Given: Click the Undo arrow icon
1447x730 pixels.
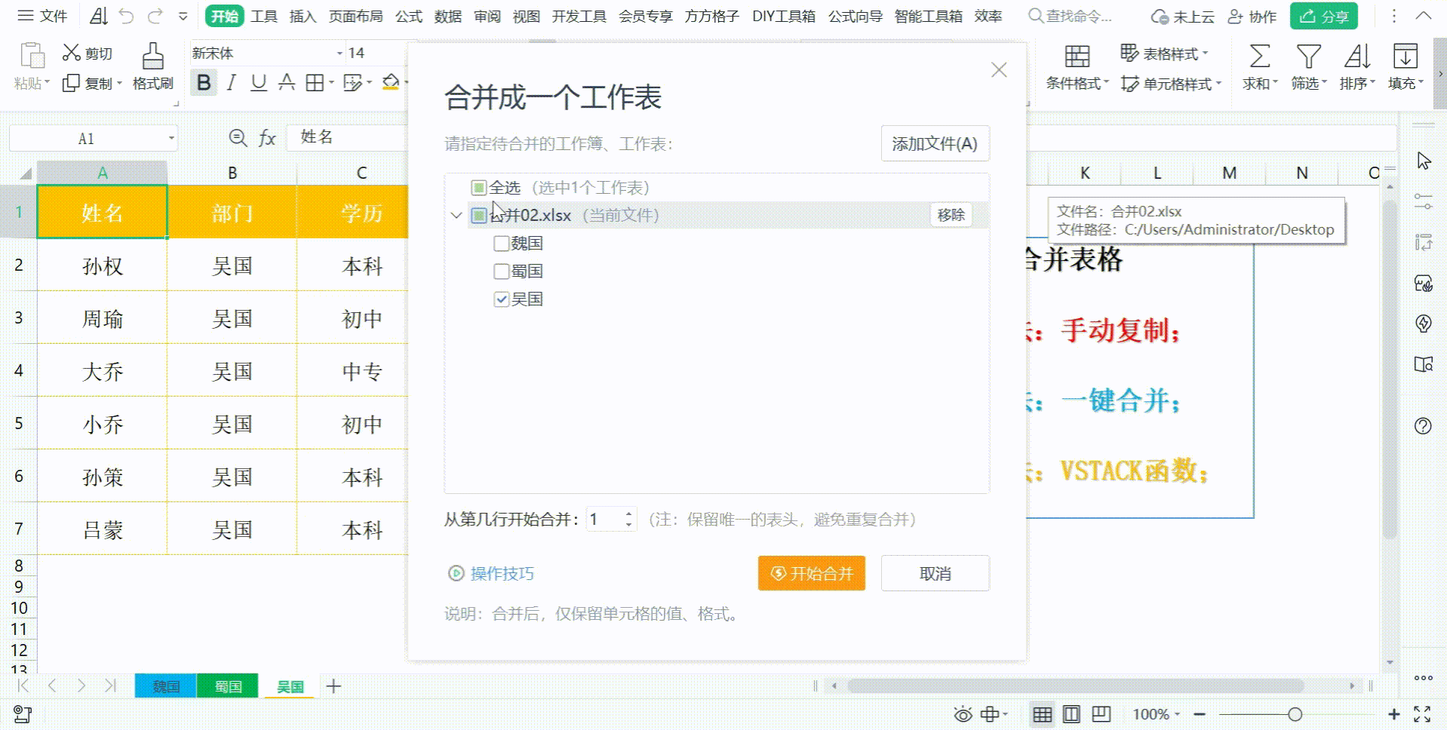Looking at the screenshot, I should pyautogui.click(x=126, y=16).
